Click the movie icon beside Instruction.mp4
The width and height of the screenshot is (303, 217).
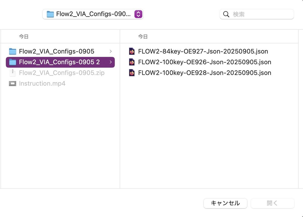pos(13,83)
